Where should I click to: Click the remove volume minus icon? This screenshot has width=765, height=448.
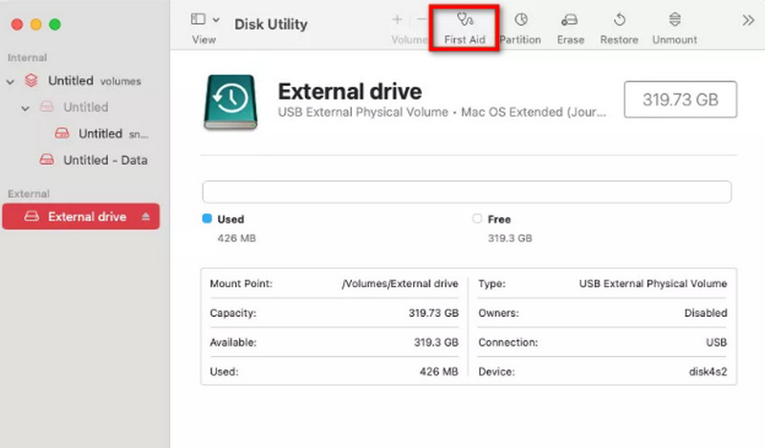coord(422,19)
